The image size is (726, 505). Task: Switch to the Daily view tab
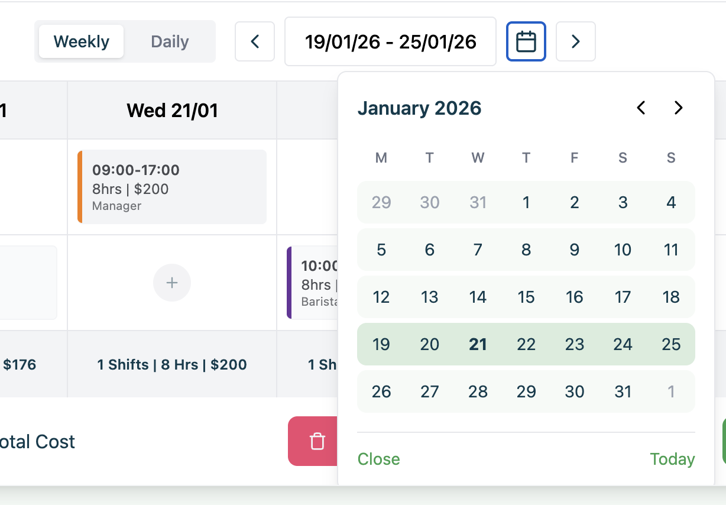(x=170, y=41)
